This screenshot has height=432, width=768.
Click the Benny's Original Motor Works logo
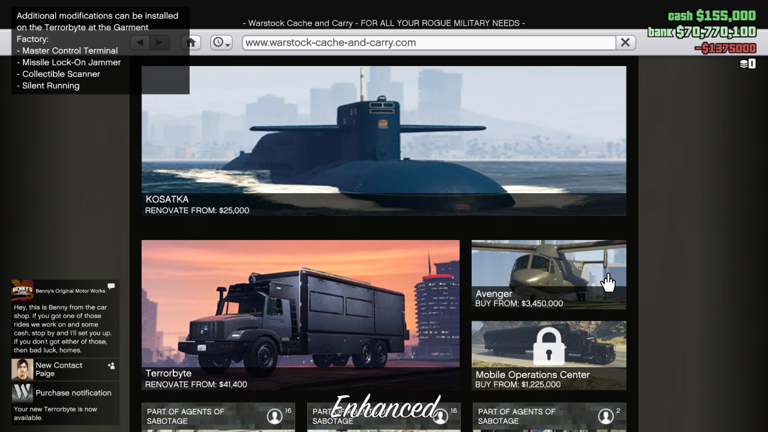pyautogui.click(x=22, y=290)
